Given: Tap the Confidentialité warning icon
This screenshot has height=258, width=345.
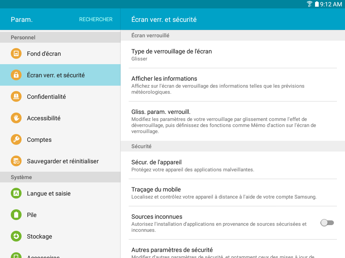Looking at the screenshot, I should [16, 96].
